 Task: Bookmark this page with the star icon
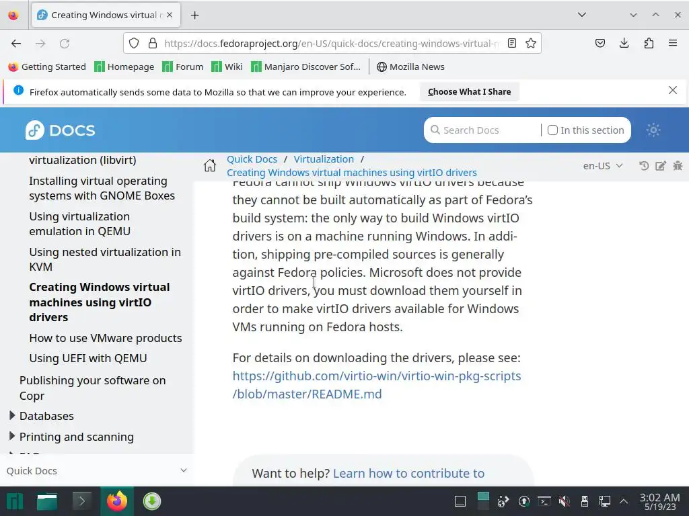(x=531, y=44)
